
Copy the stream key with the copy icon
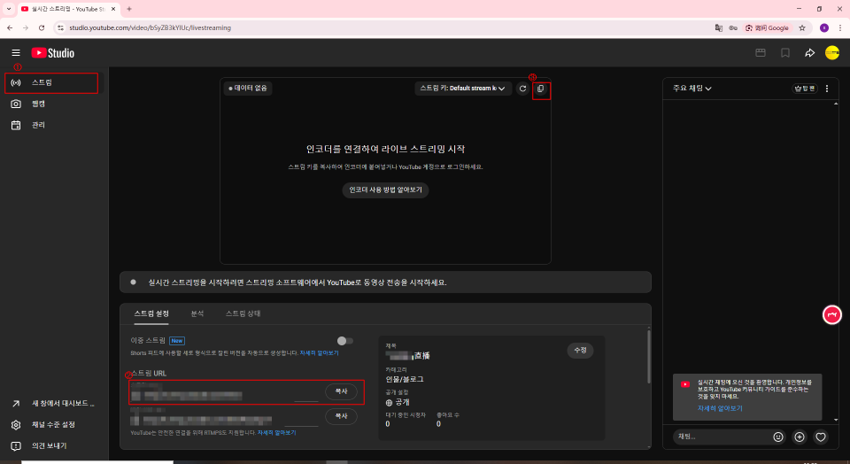[541, 89]
